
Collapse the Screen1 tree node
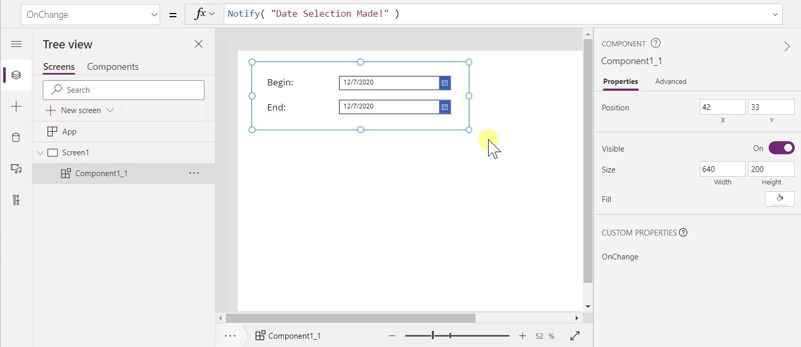coord(41,153)
